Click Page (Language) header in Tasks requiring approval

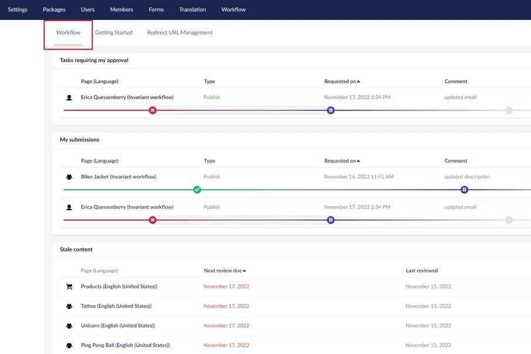click(100, 81)
